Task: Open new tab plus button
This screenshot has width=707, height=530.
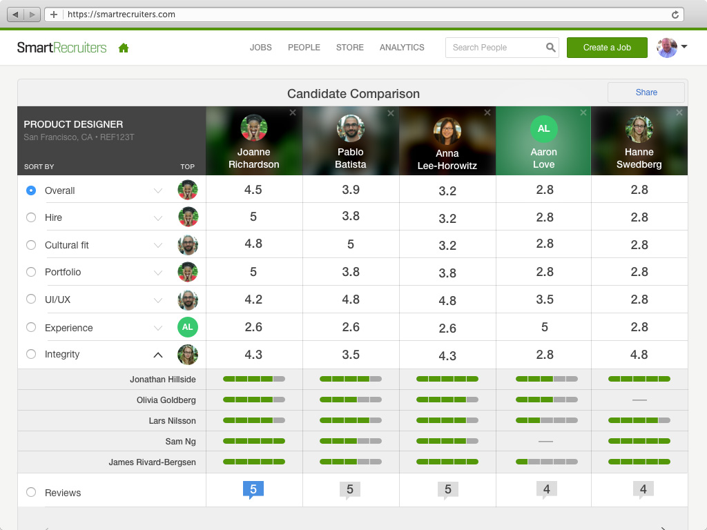Action: 54,14
